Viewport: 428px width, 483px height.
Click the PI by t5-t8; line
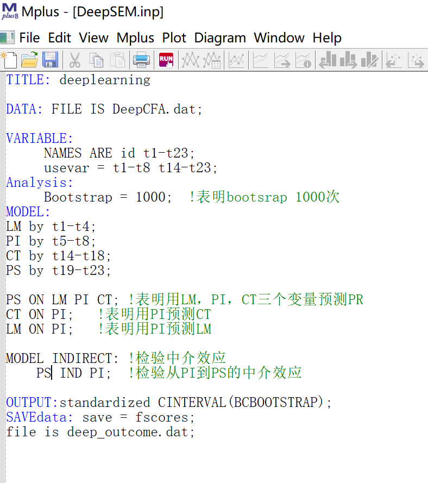(x=51, y=241)
